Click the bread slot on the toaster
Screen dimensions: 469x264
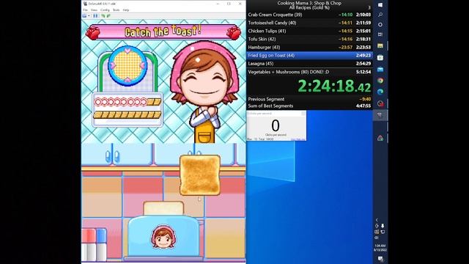click(x=163, y=208)
